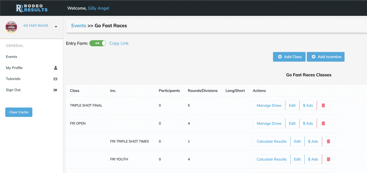This screenshot has width=367, height=173.
Task: Click the film icon beside Tutorials
Action: tap(56, 79)
